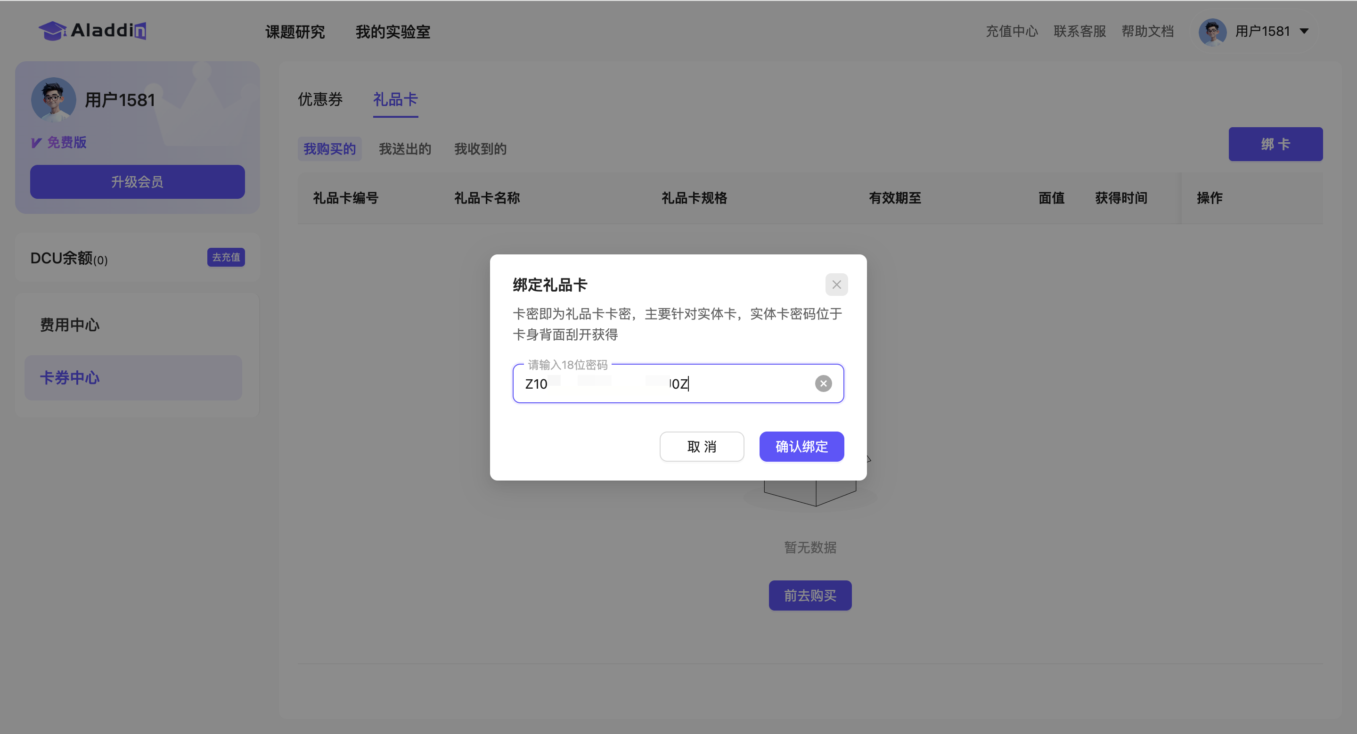Click the 绑卡 button
The height and width of the screenshot is (734, 1357).
point(1275,144)
